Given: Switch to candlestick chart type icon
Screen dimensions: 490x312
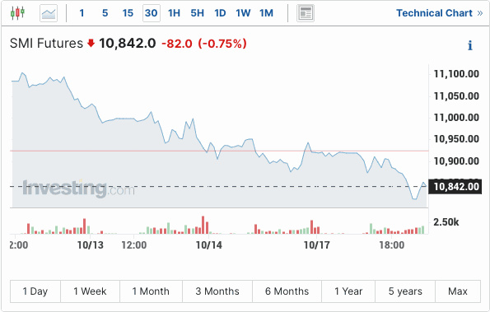Looking at the screenshot, I should [x=17, y=13].
